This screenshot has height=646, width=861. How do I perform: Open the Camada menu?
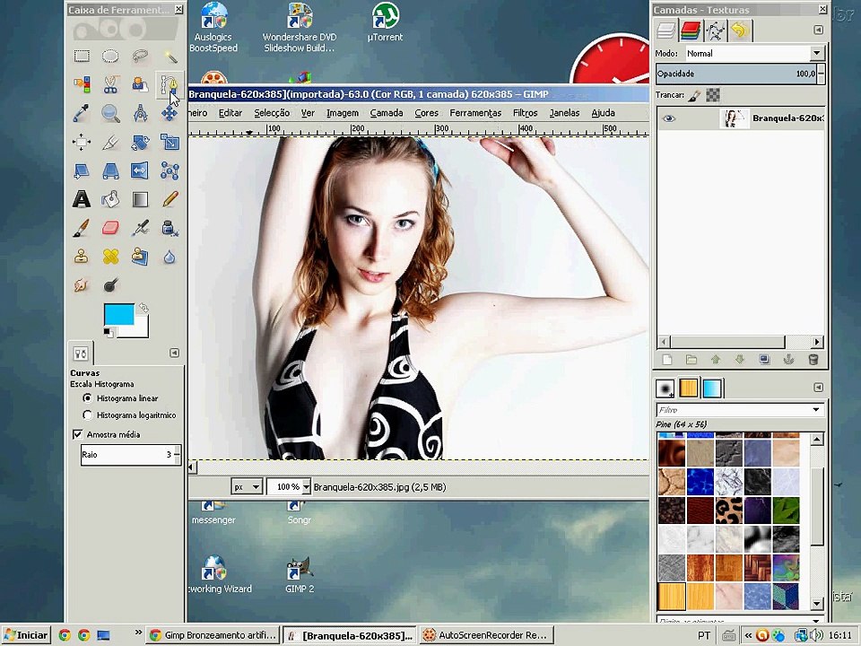coord(386,113)
